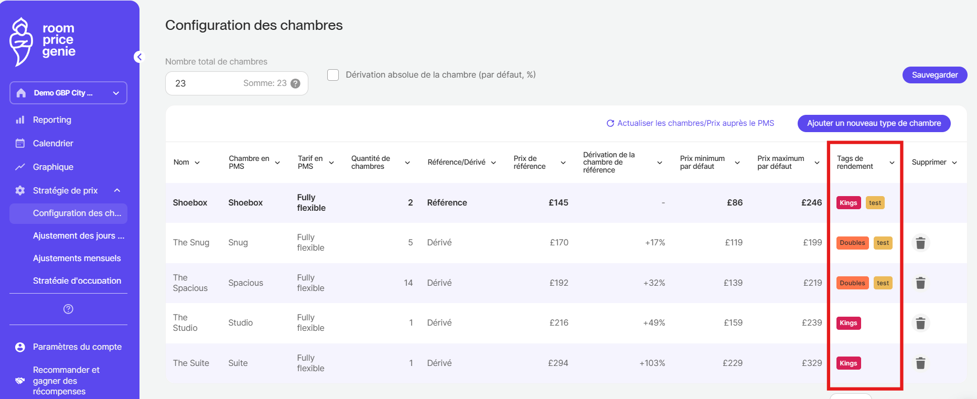Click the trash icon in The Studio row
Screen dimensions: 977x399
point(920,323)
